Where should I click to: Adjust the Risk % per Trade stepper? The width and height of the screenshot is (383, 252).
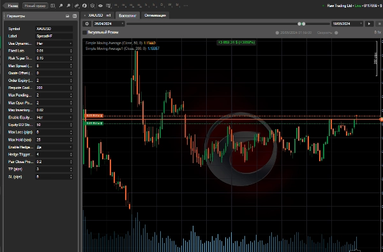point(71,58)
